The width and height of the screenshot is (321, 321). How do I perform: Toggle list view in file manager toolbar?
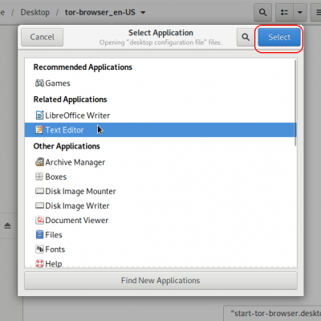tap(284, 12)
